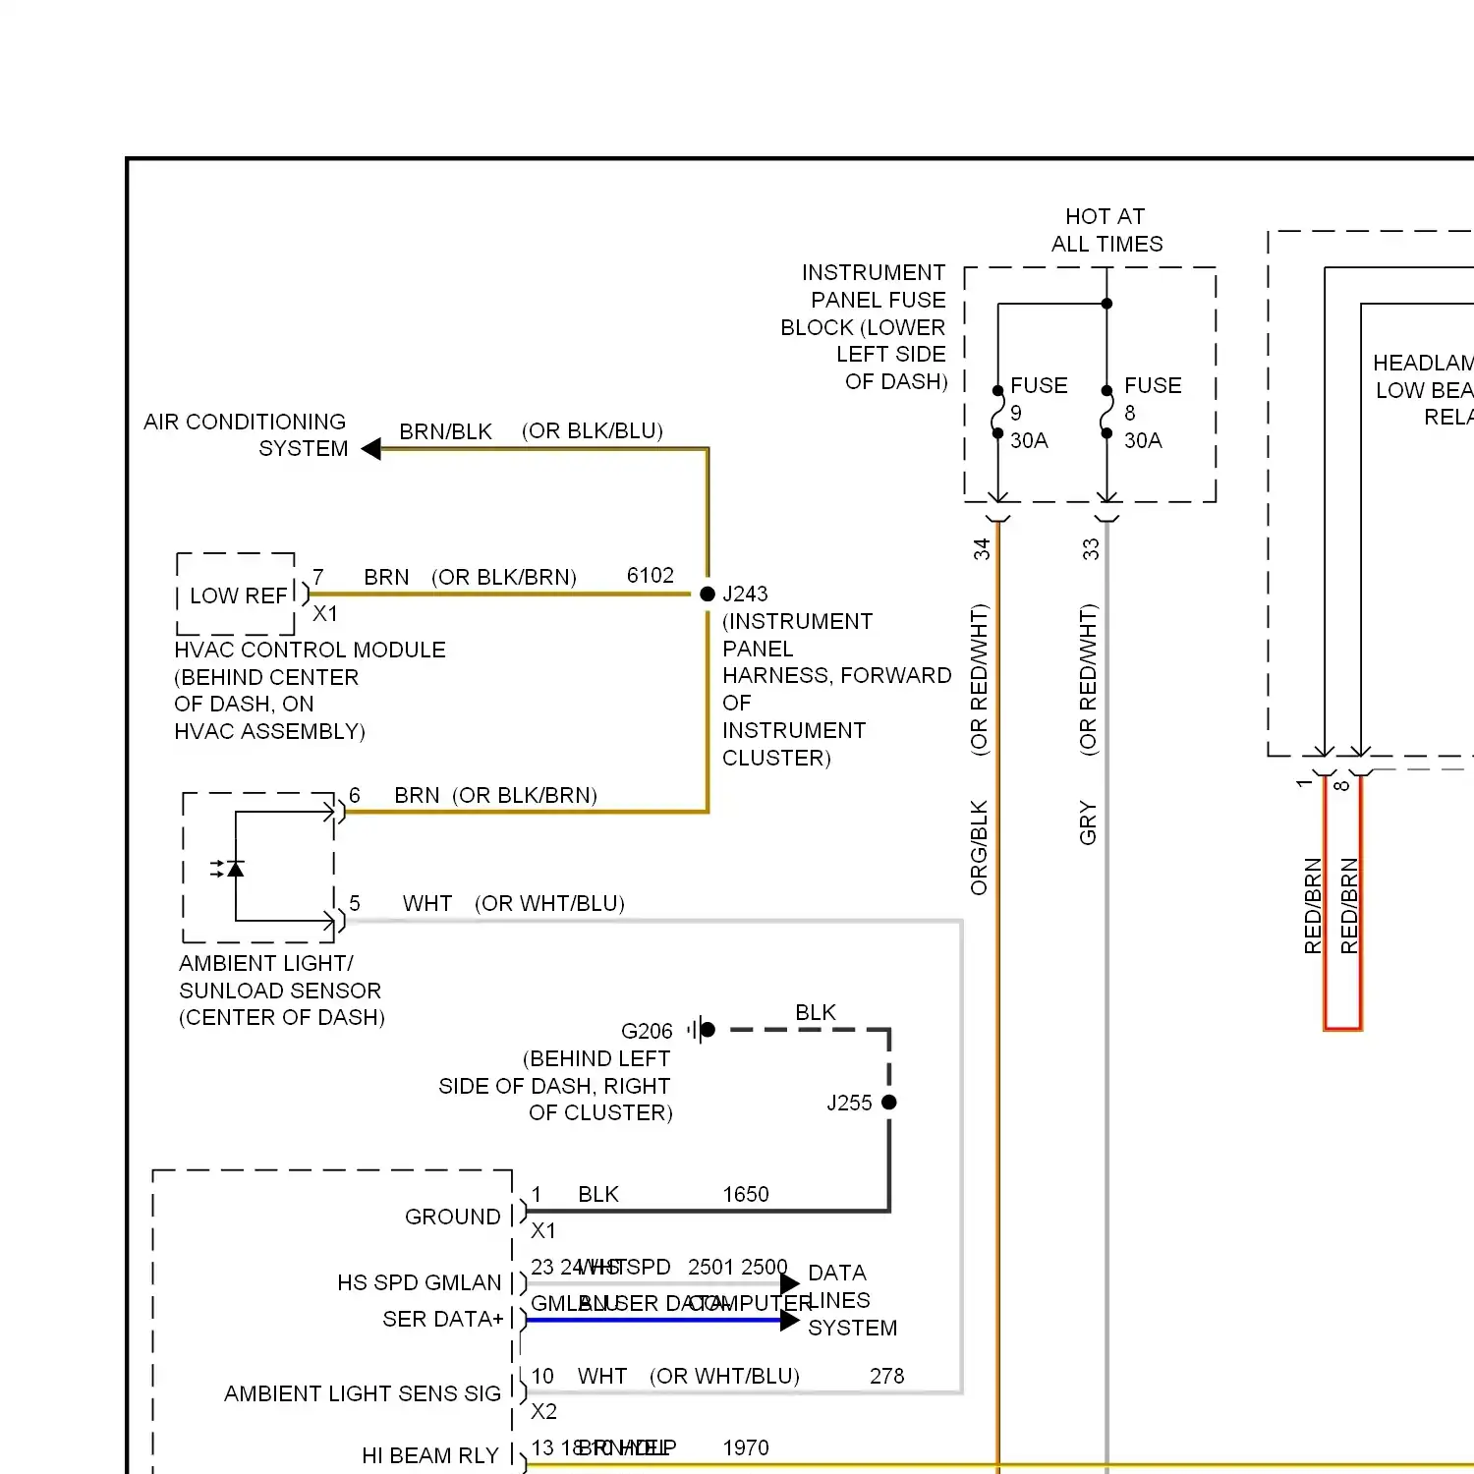Click connector pin 33 label
Image resolution: width=1474 pixels, height=1474 pixels.
1091,549
